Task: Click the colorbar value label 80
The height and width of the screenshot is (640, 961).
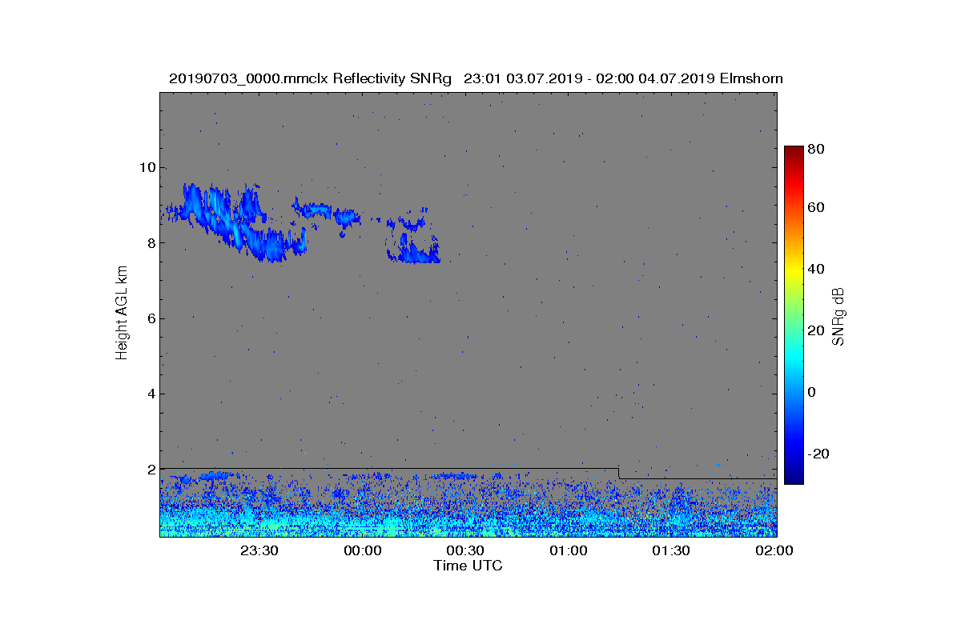Action: coord(817,148)
